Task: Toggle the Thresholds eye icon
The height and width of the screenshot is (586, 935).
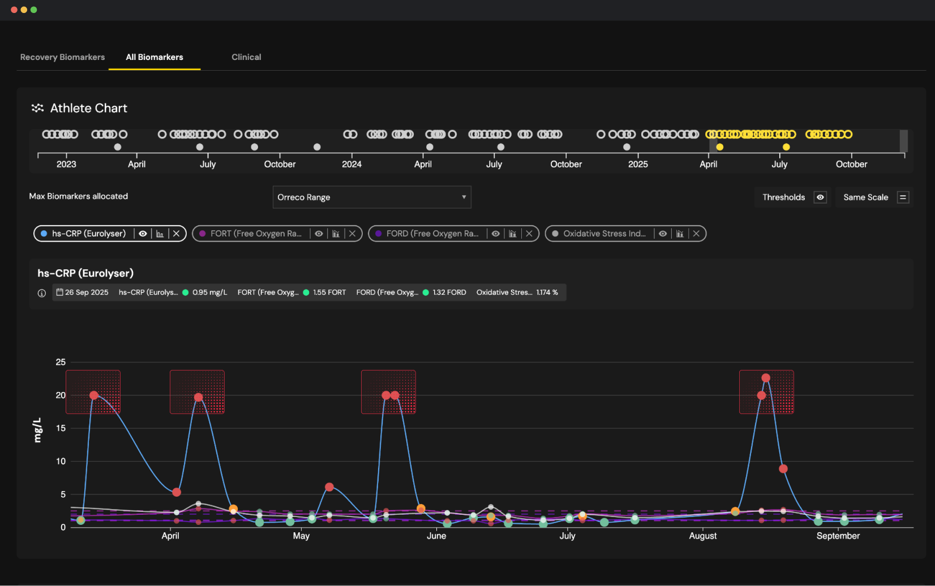Action: (820, 197)
